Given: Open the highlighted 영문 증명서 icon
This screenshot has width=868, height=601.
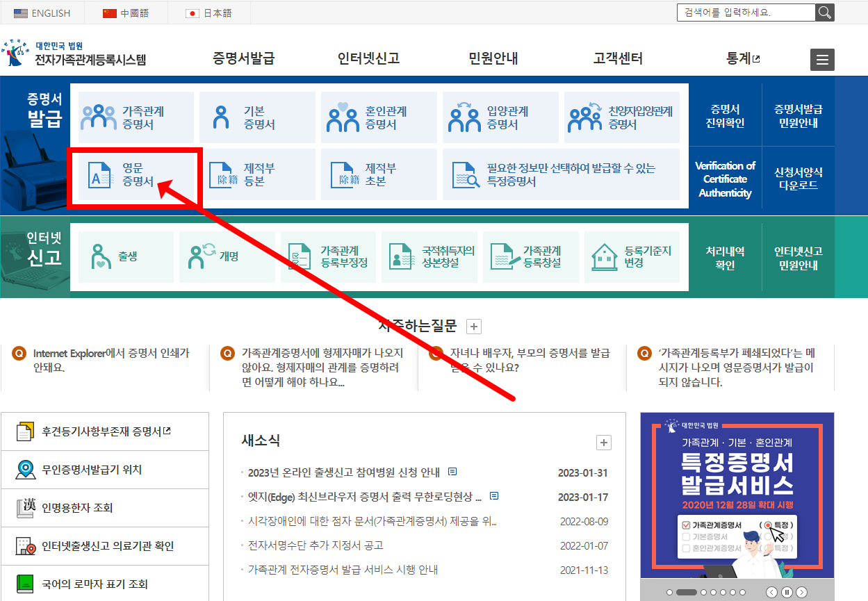Looking at the screenshot, I should click(x=136, y=174).
